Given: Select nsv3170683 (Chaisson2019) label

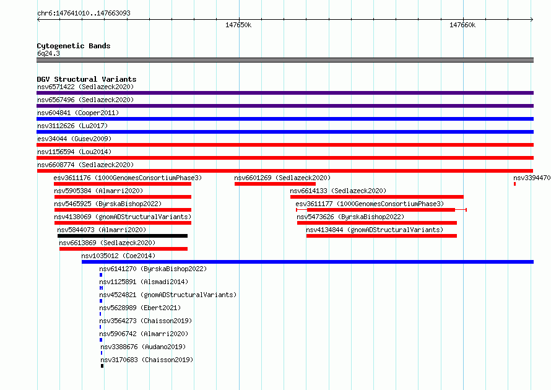Looking at the screenshot, I should coord(147,360).
